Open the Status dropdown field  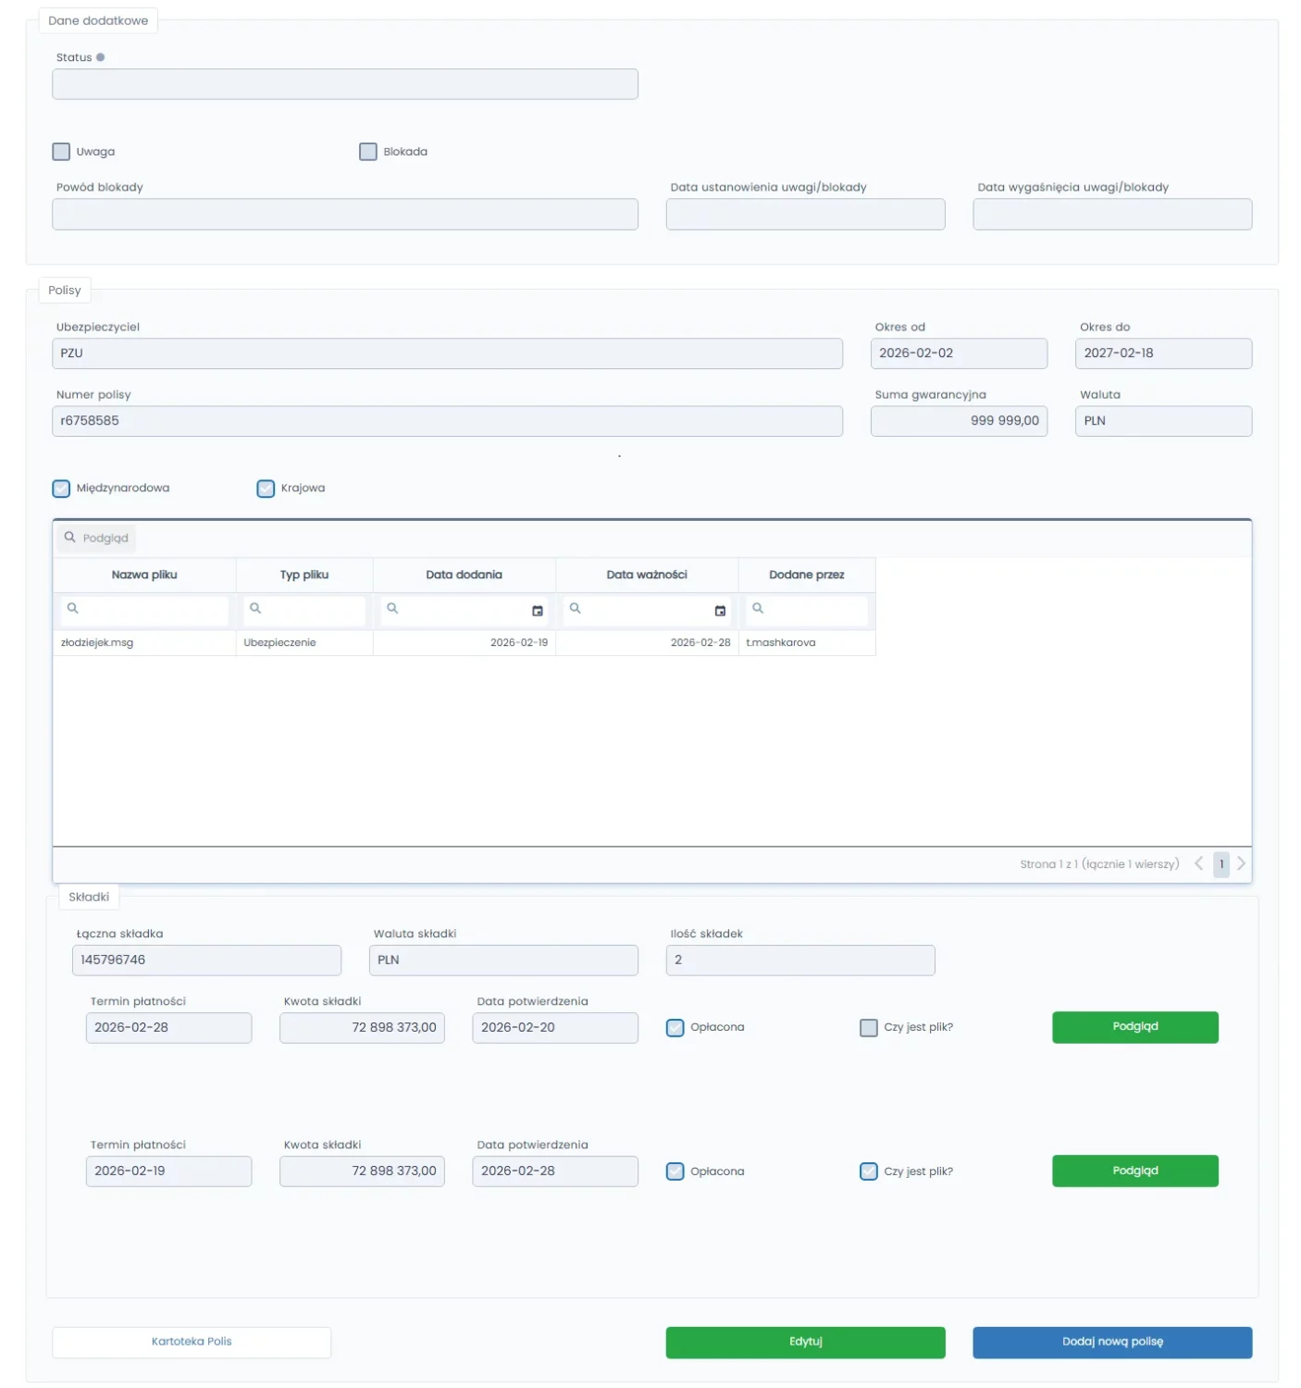pyautogui.click(x=344, y=84)
